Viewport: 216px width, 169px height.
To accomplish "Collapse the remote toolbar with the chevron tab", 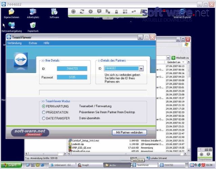I will [108, 18].
